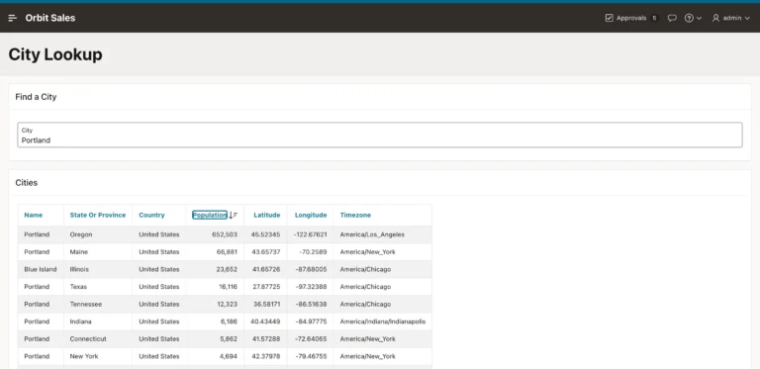760x369 pixels.
Task: Click the Find a City region title
Action: coord(36,97)
